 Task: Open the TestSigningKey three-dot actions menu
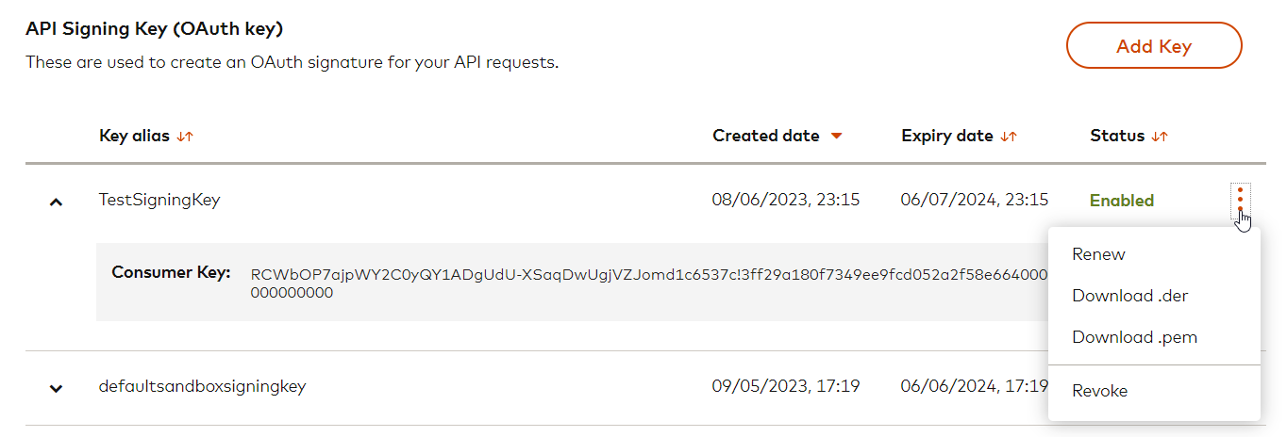(x=1240, y=199)
